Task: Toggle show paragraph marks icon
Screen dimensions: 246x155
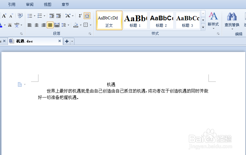Action: tap(80, 16)
